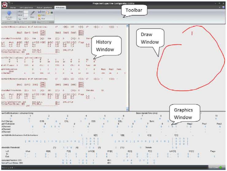
Task: Expand the Transactions group launcher
Action: (52, 22)
